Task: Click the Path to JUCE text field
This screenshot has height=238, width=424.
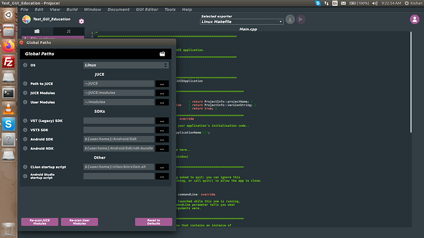Action: pyautogui.click(x=119, y=83)
